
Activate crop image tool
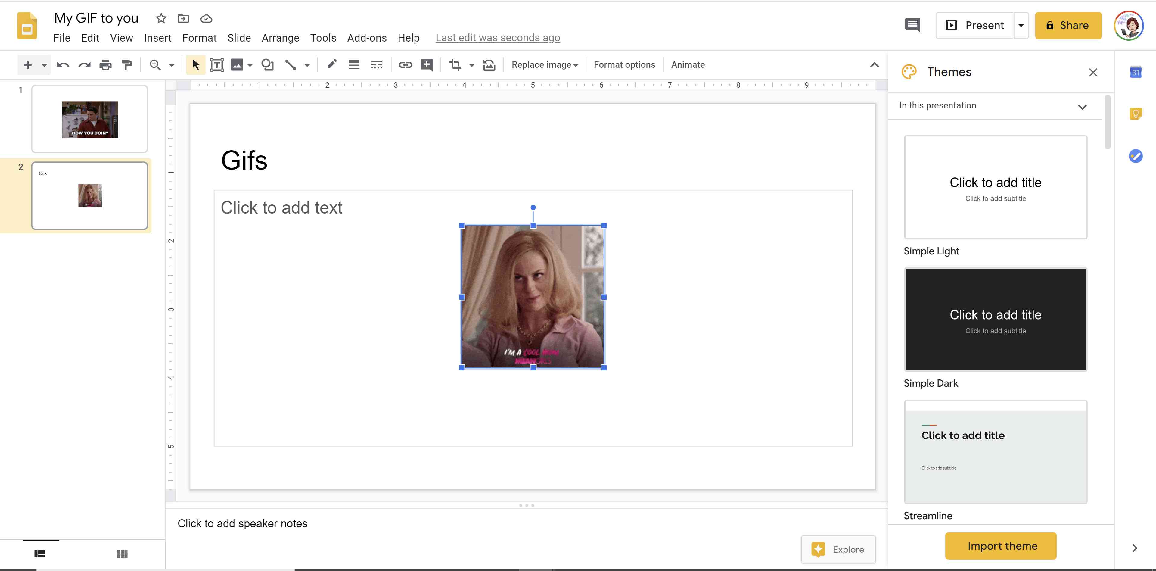[x=455, y=65]
